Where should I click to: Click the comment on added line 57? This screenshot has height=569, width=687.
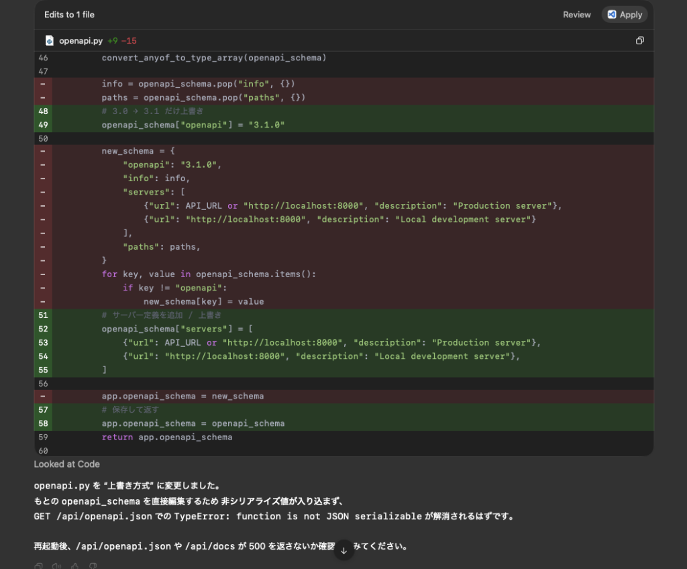[130, 409]
